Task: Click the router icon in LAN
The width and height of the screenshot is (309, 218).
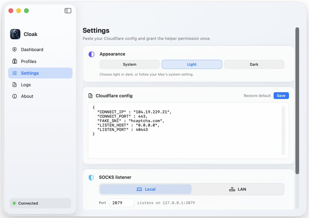Action: pos(232,189)
